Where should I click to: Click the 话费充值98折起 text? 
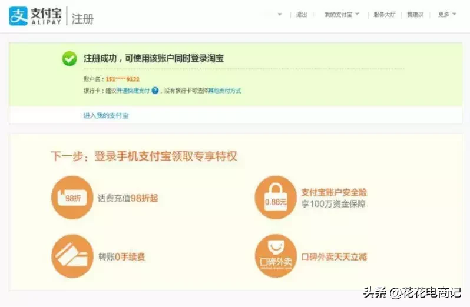(x=128, y=198)
